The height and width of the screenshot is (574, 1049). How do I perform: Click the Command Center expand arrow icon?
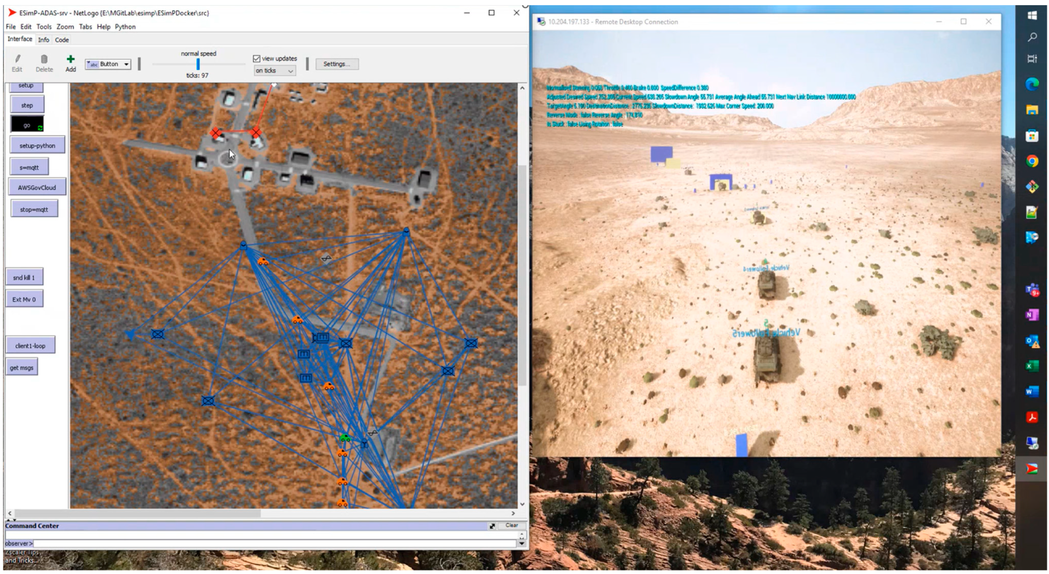pyautogui.click(x=492, y=526)
